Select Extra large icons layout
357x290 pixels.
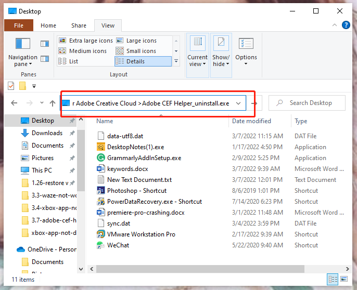click(x=85, y=41)
